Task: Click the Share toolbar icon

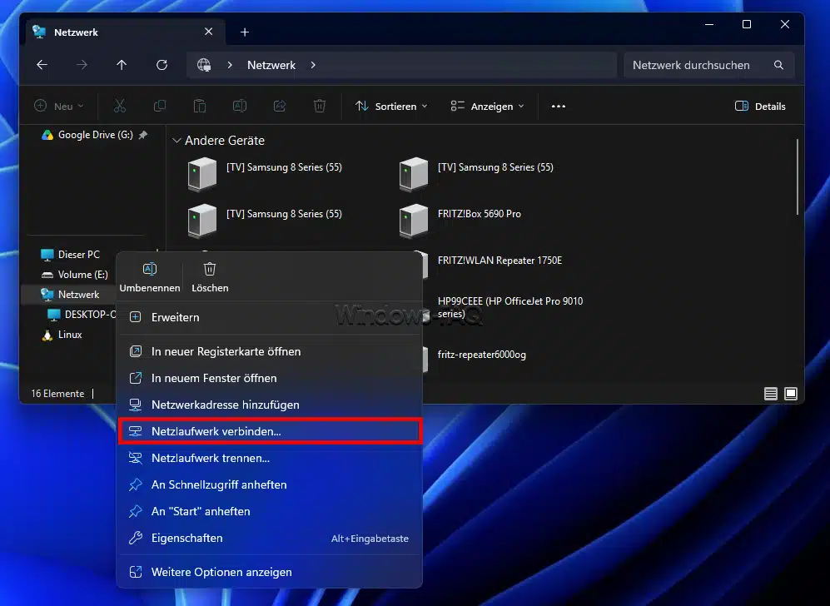Action: point(280,107)
